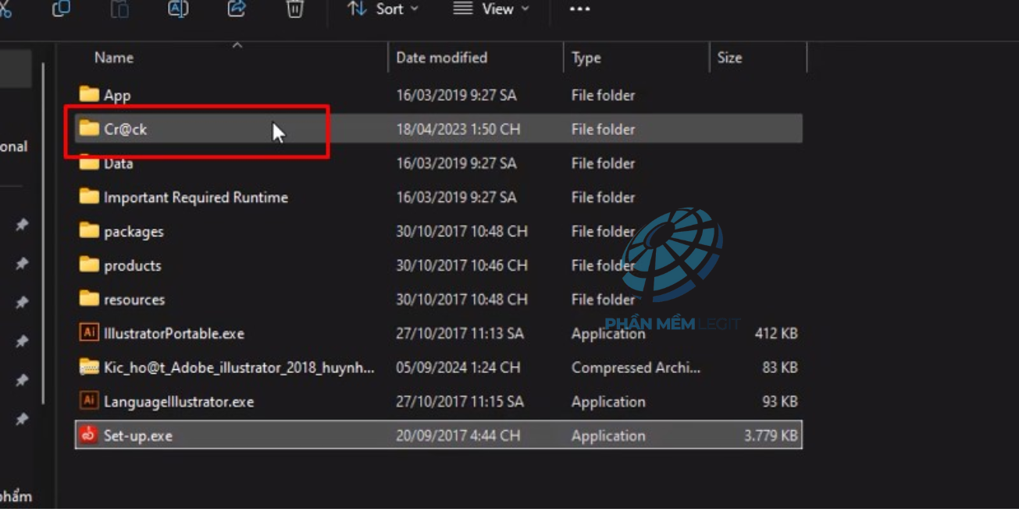Open the Sort dropdown menu
1019x512 pixels.
coord(383,9)
